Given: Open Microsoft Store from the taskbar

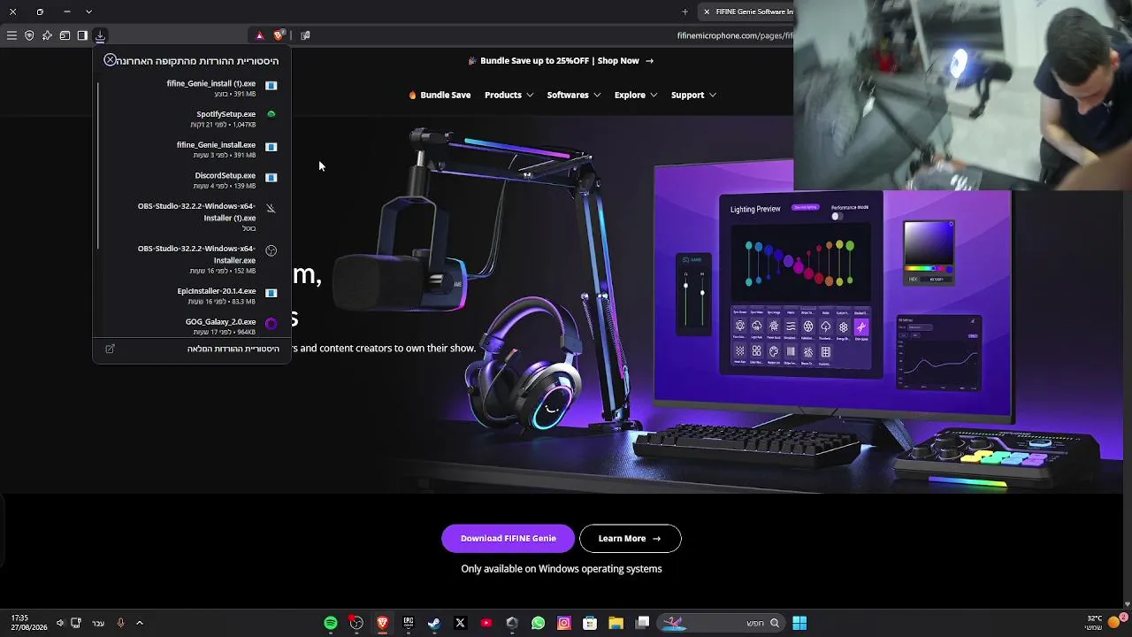Looking at the screenshot, I should pos(590,623).
